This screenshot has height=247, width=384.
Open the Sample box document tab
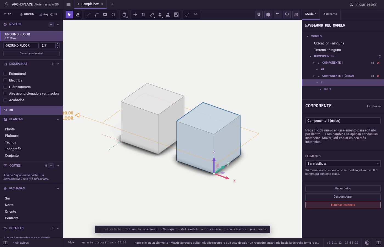(x=90, y=4)
